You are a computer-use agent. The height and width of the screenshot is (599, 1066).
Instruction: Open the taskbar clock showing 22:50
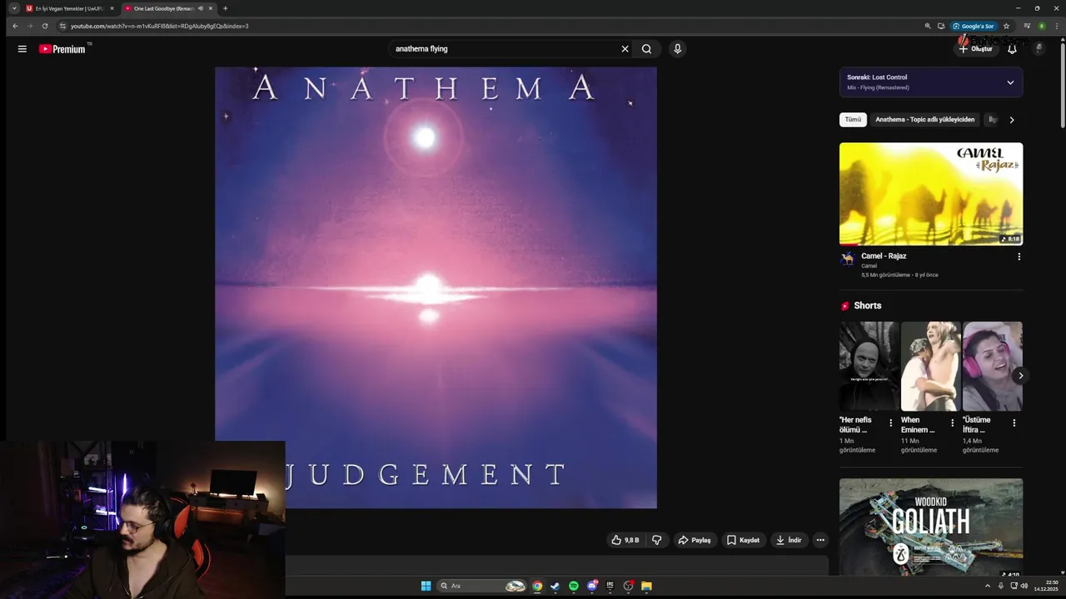(1046, 586)
